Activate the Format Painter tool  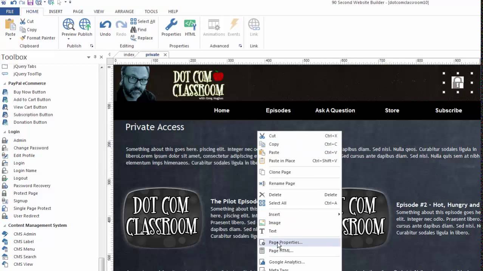[x=37, y=38]
